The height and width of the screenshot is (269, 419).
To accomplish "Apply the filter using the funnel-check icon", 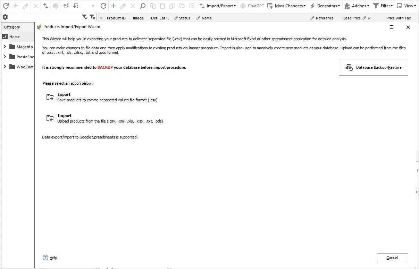I will coord(84,17).
